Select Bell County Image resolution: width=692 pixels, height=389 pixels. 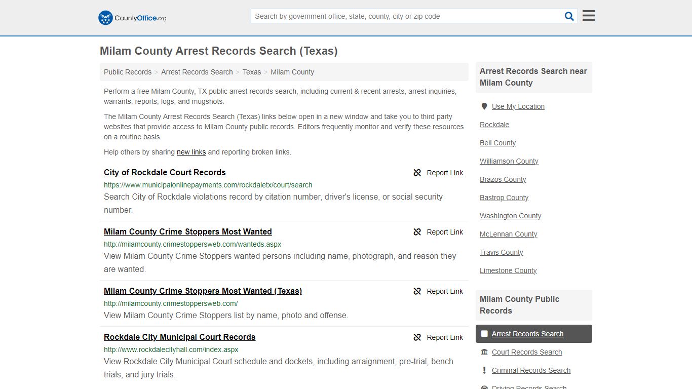(x=497, y=143)
